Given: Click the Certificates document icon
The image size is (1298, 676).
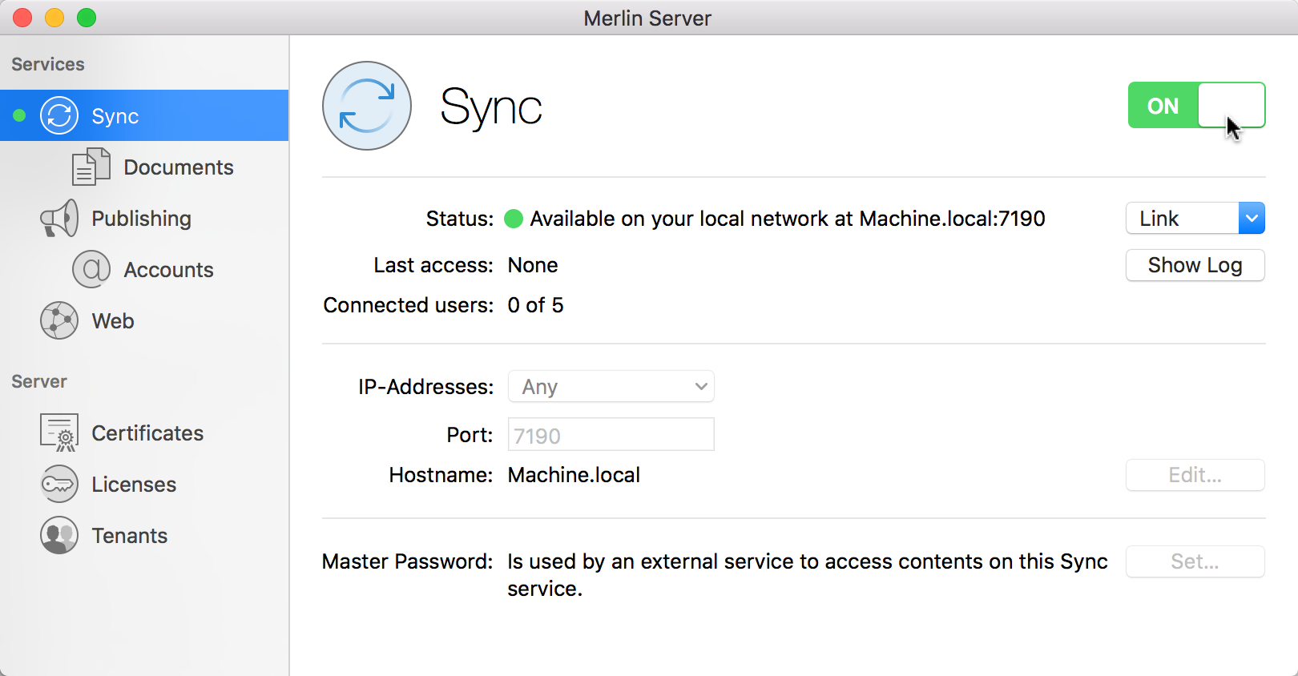Looking at the screenshot, I should 59,433.
